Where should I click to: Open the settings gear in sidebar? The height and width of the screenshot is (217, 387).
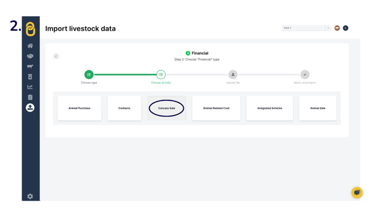(30, 196)
